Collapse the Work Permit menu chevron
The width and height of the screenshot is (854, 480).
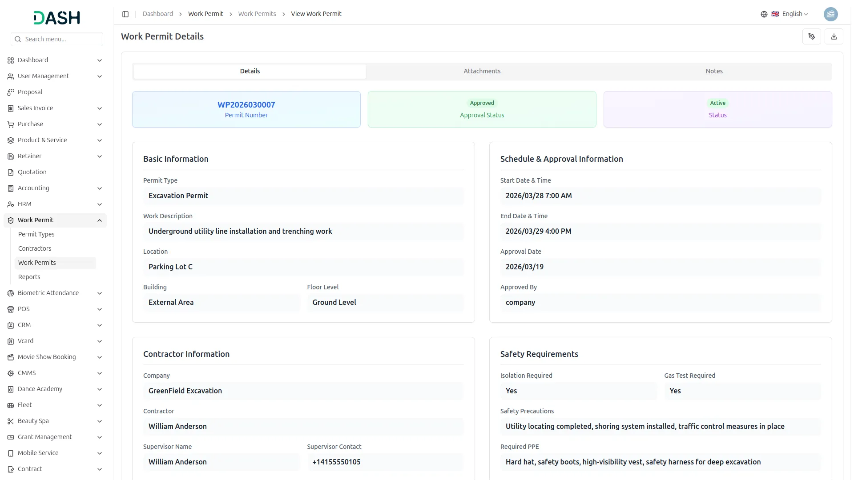[100, 220]
